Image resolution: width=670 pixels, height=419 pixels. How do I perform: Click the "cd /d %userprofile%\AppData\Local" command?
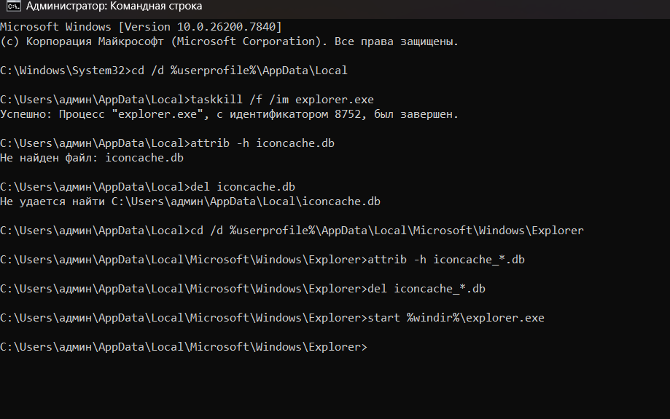coord(238,71)
